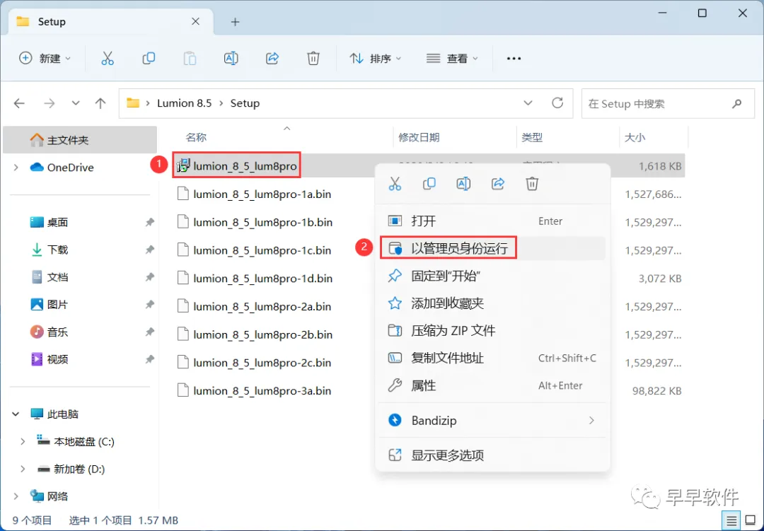Open 下载 in the sidebar
Screen dimensions: 764x531
pyautogui.click(x=57, y=250)
